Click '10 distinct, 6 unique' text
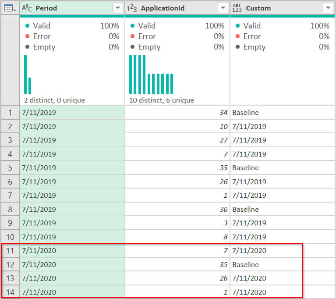Screen dimensions: 336x299 pyautogui.click(x=162, y=100)
